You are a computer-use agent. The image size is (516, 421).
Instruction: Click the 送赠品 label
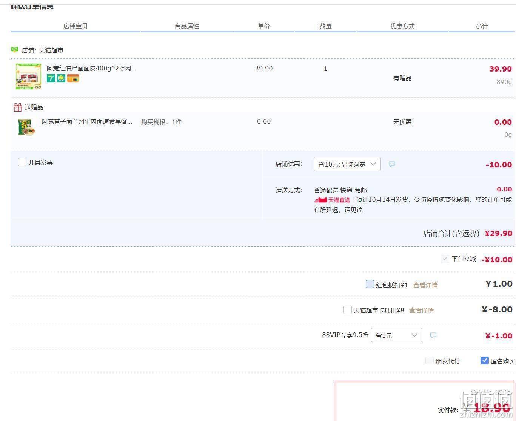(x=34, y=107)
